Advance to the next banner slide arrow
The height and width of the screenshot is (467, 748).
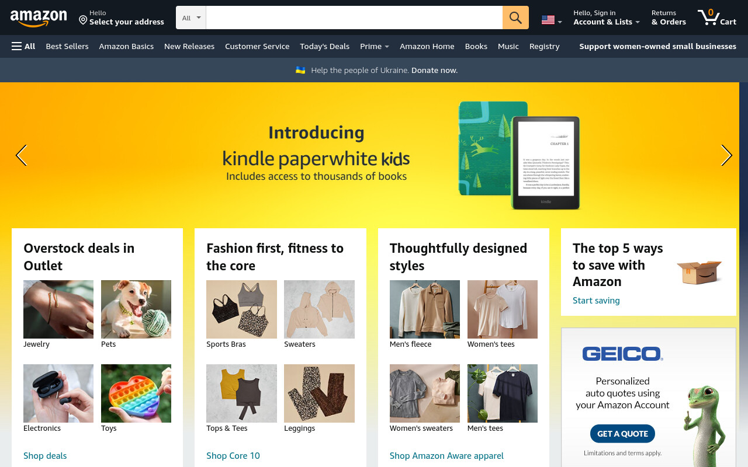(726, 155)
